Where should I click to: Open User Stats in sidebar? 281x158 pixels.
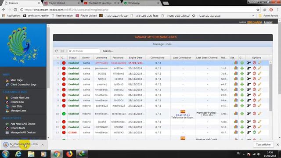click(x=16, y=106)
